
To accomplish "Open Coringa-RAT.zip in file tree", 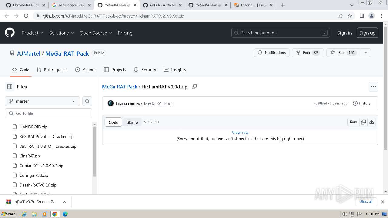I will coord(34,175).
